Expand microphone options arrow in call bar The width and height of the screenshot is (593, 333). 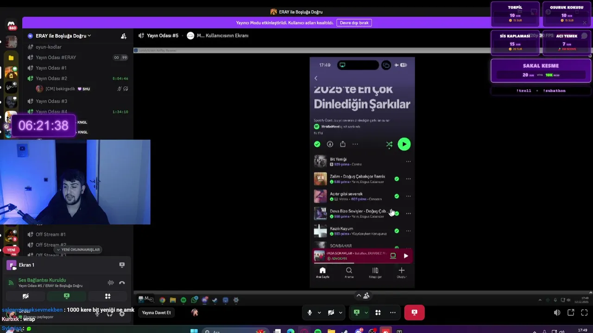(x=319, y=313)
